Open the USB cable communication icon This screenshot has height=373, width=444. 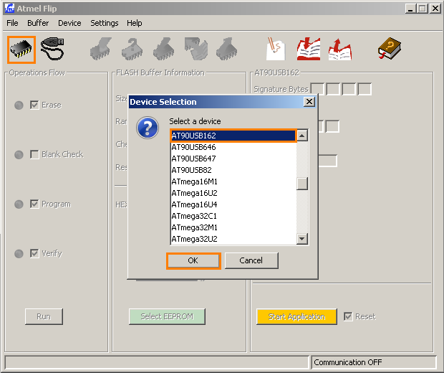coord(52,49)
